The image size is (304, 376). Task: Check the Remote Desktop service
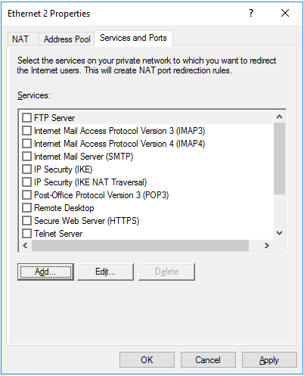click(26, 208)
